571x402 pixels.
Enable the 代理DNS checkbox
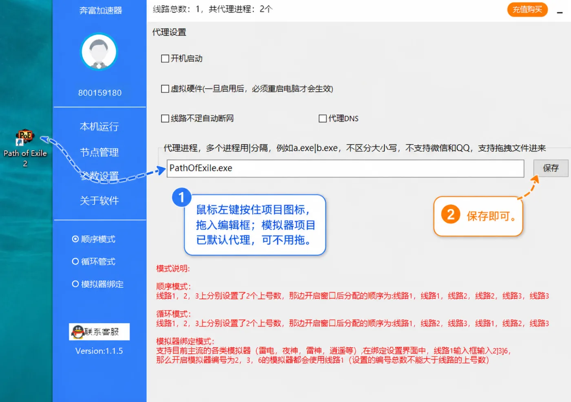(323, 119)
